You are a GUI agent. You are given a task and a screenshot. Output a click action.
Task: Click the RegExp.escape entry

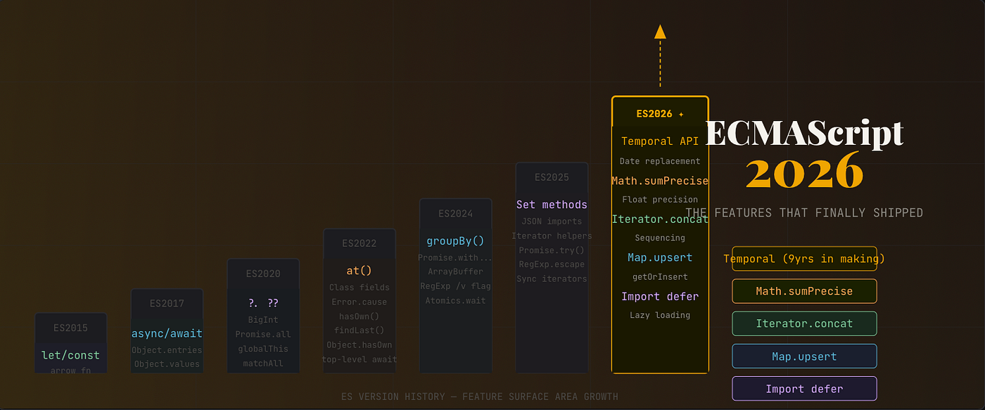(552, 265)
